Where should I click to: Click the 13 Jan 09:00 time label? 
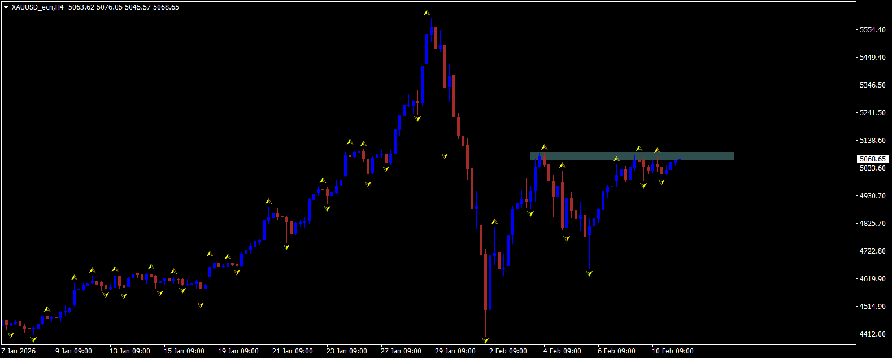coord(129,351)
